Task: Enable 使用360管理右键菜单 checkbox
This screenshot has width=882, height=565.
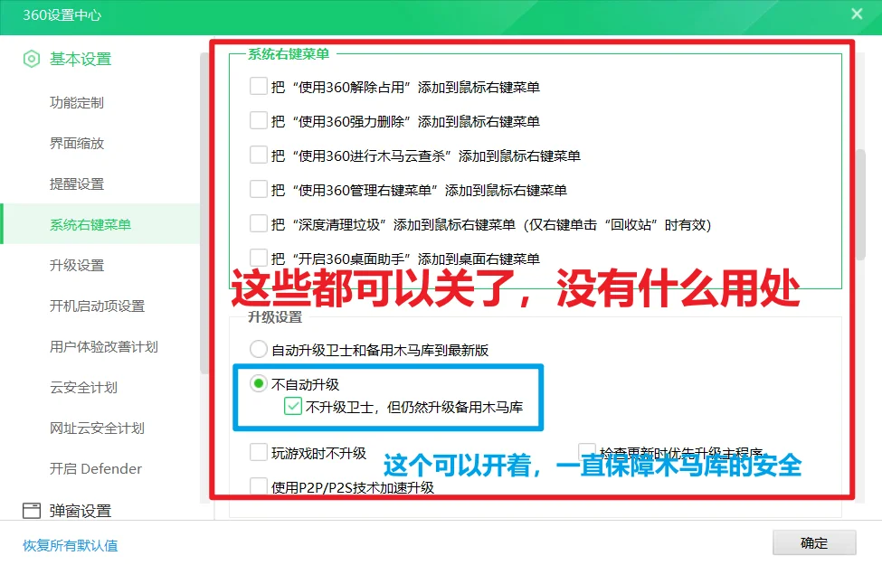Action: point(258,189)
